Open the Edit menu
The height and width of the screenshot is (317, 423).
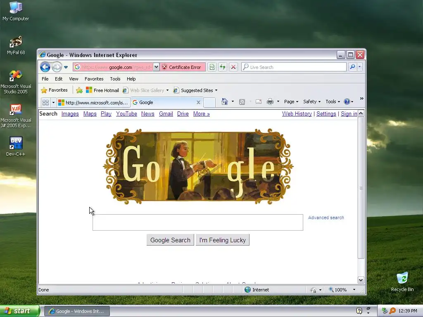pos(59,79)
